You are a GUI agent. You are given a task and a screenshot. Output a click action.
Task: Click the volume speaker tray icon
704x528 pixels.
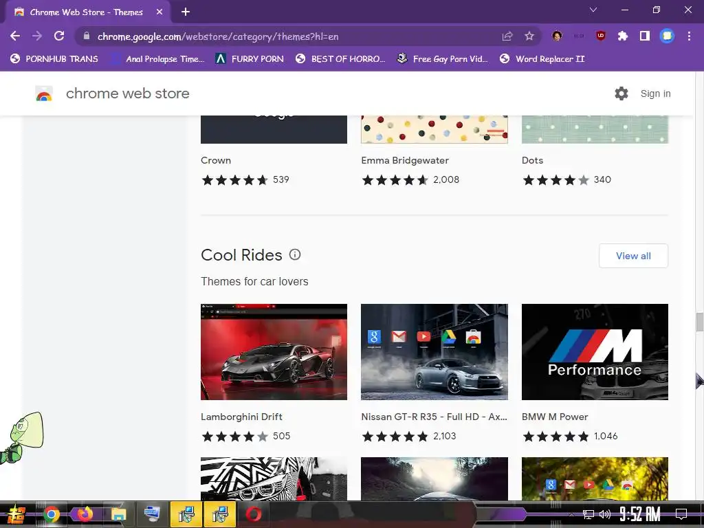605,514
